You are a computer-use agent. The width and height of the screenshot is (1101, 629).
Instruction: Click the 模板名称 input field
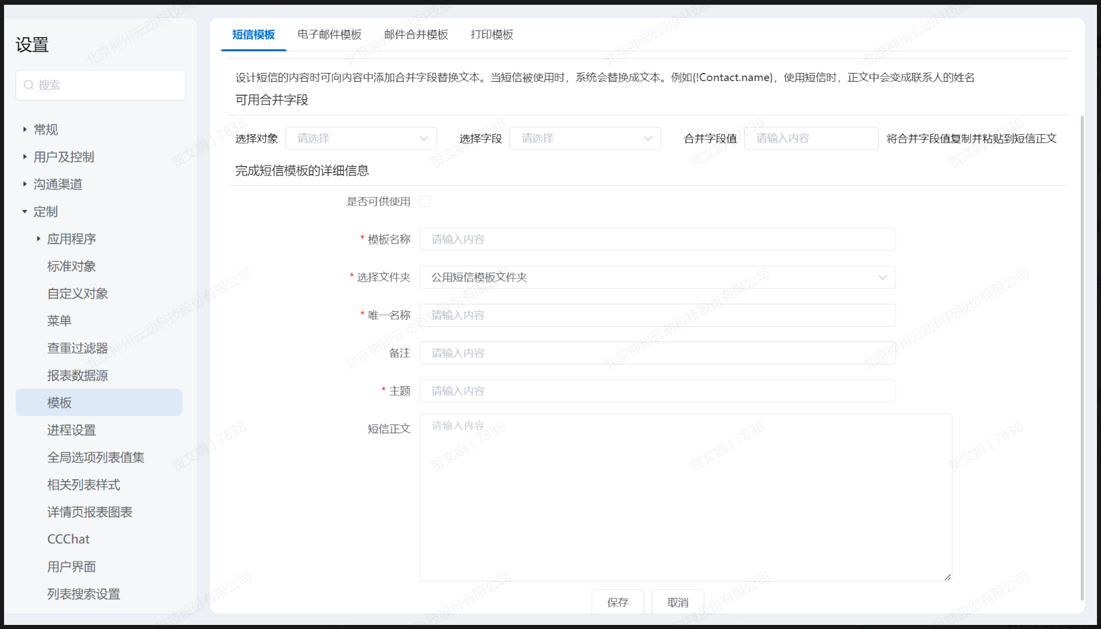click(x=657, y=240)
